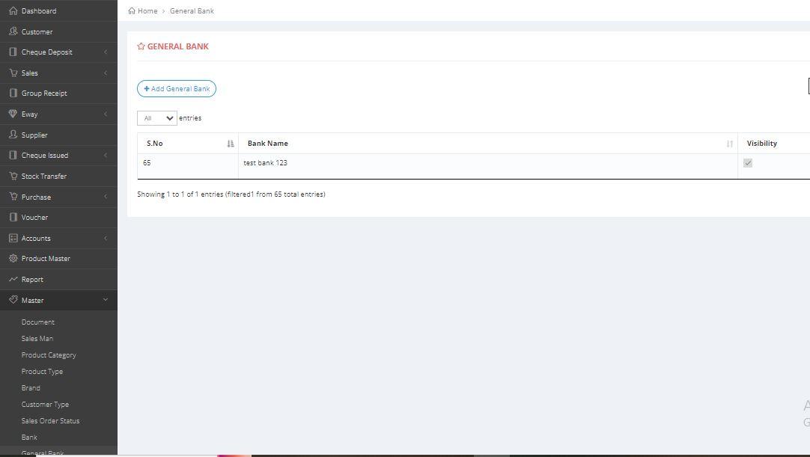Click the Customer person icon in sidebar
This screenshot has height=457, width=810.
coord(13,31)
